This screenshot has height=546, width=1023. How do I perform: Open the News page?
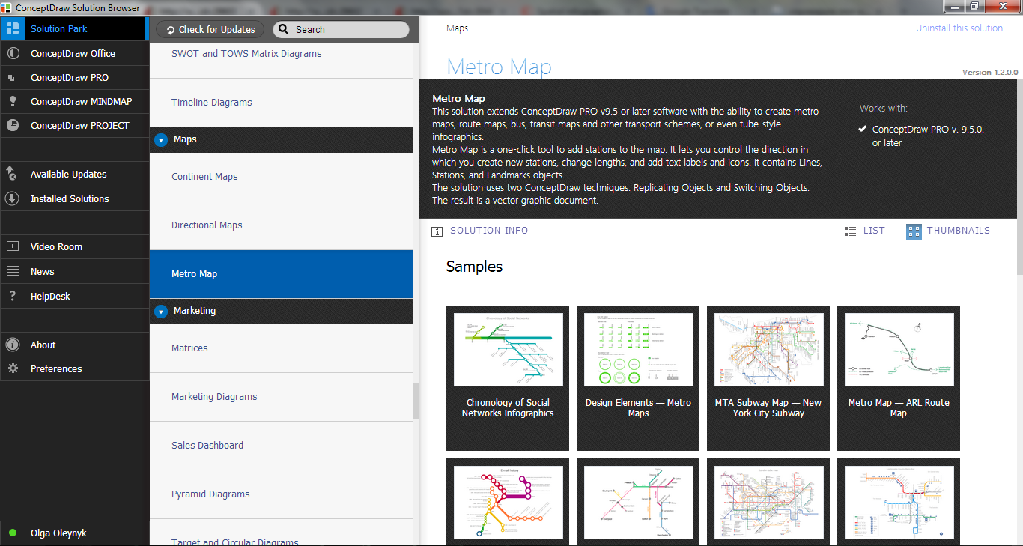73,272
